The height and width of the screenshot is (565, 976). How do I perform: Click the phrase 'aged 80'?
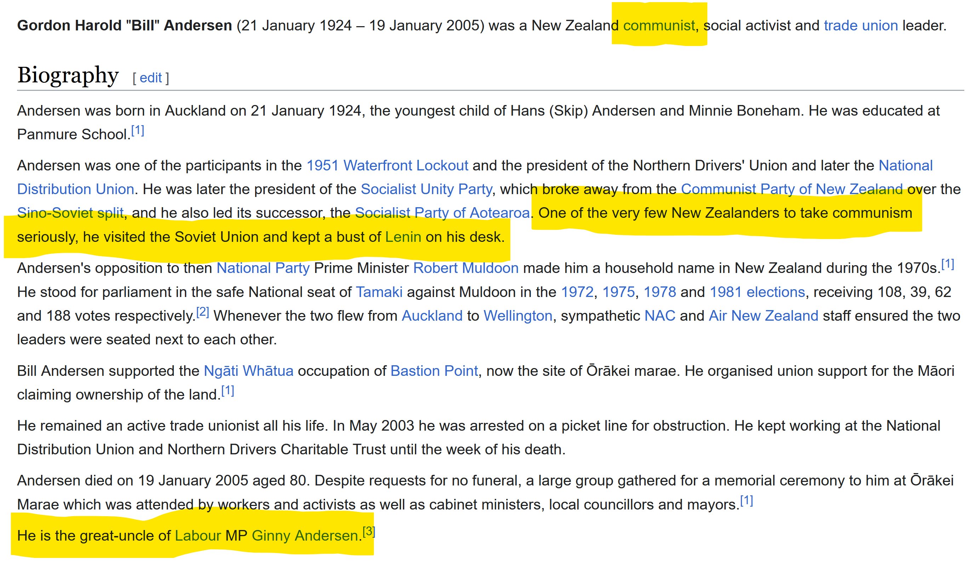pyautogui.click(x=279, y=481)
